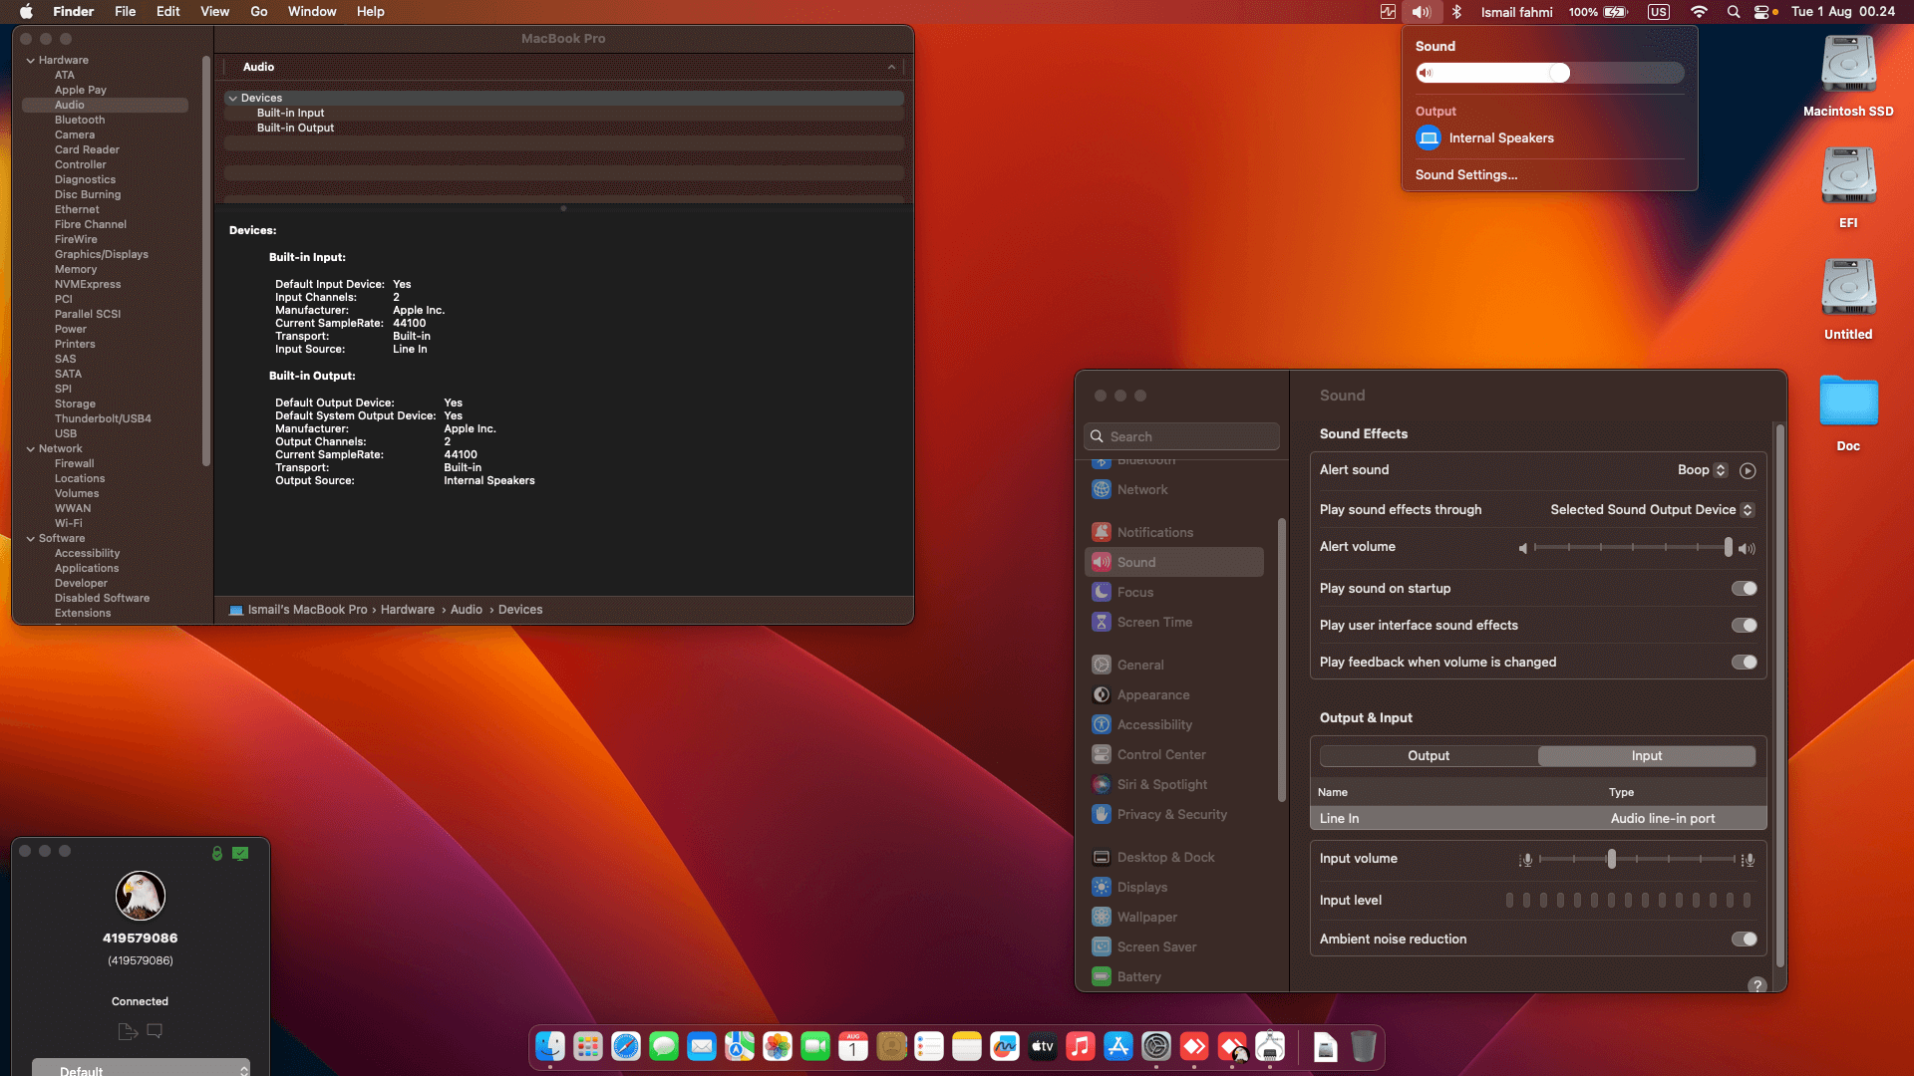Open Maps app in Dock
Screen dimensions: 1914x1076
740,1047
